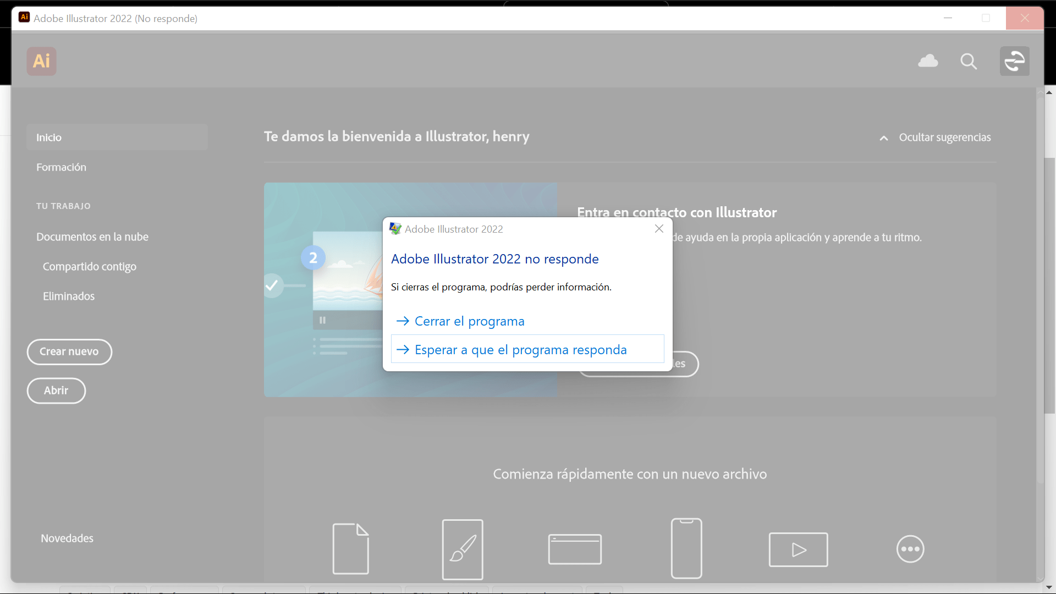Click the search magnifier icon
Screen dimensions: 1056x594
click(x=969, y=61)
